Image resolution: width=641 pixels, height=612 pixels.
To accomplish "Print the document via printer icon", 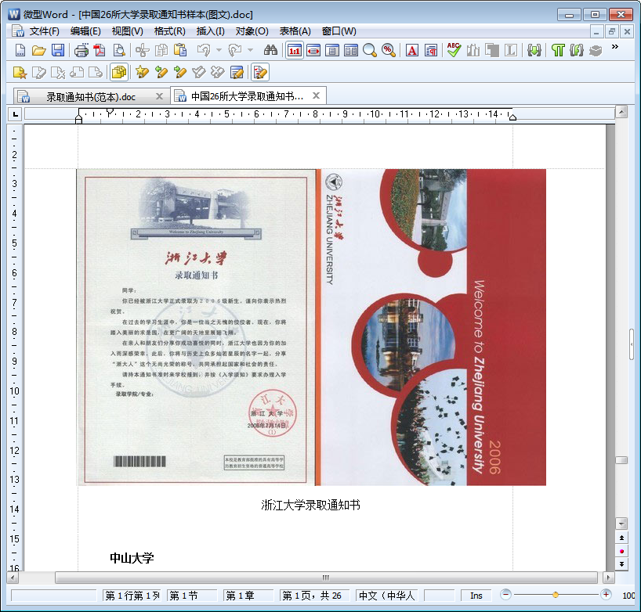I will 81,50.
